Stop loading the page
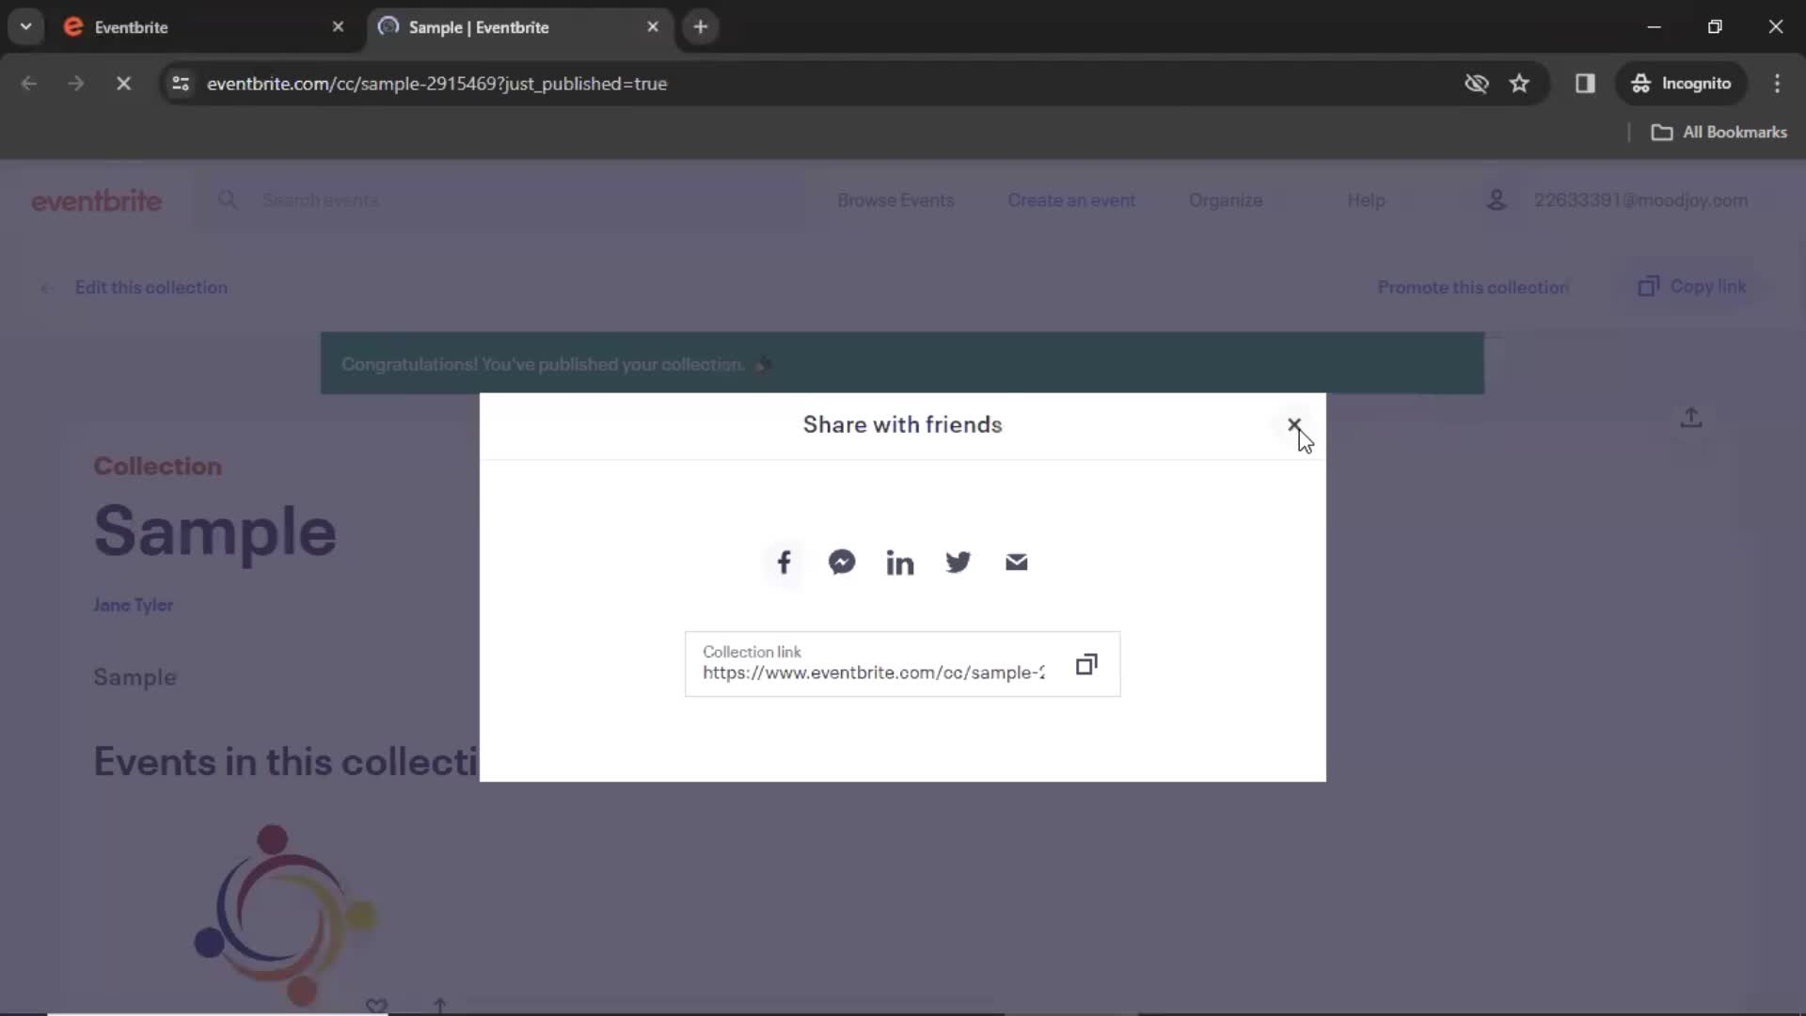Image resolution: width=1806 pixels, height=1016 pixels. [x=123, y=84]
